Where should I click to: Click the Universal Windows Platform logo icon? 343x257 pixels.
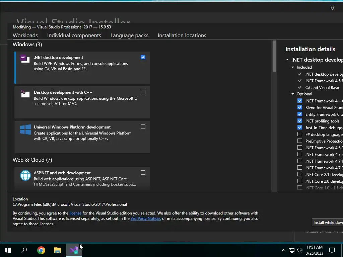tap(25, 130)
